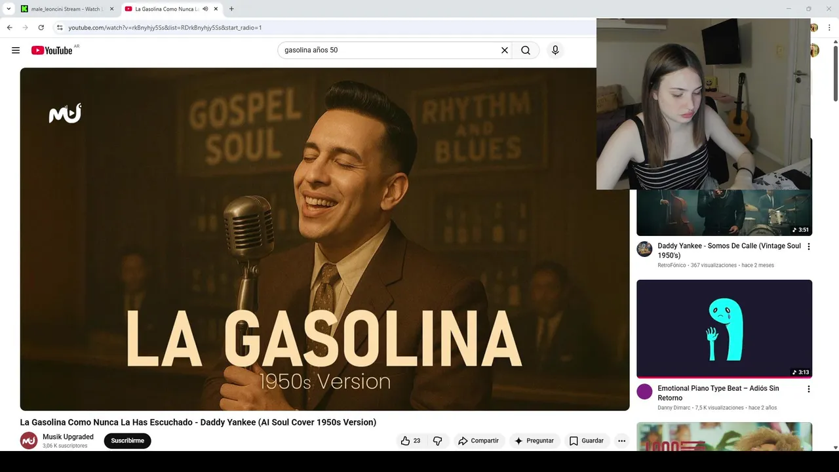This screenshot has height=472, width=839.
Task: Open Danny Dimarc channel avatar
Action: (x=644, y=392)
